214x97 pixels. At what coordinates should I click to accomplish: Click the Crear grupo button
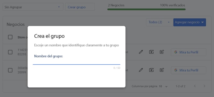[80, 7]
